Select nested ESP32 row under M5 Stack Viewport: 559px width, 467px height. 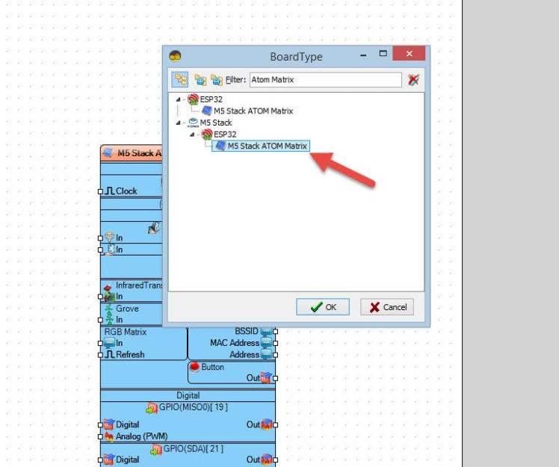tap(225, 134)
